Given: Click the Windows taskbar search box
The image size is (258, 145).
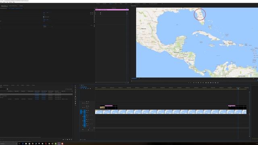Looking at the screenshot, I should pos(8,144).
